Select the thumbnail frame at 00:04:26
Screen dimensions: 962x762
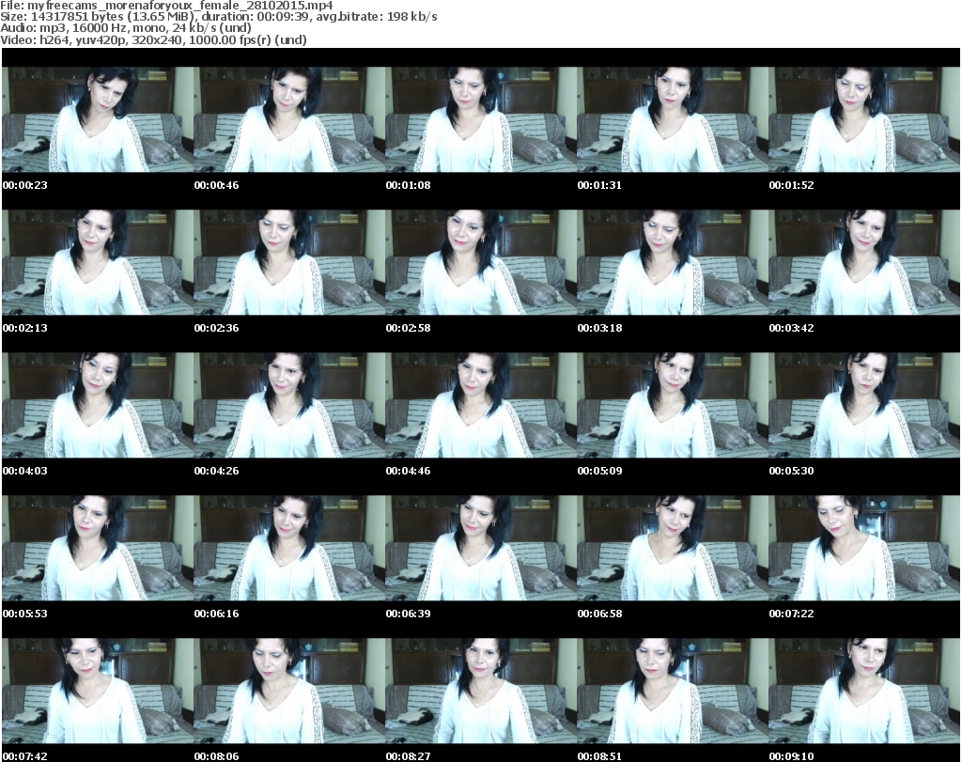(289, 406)
